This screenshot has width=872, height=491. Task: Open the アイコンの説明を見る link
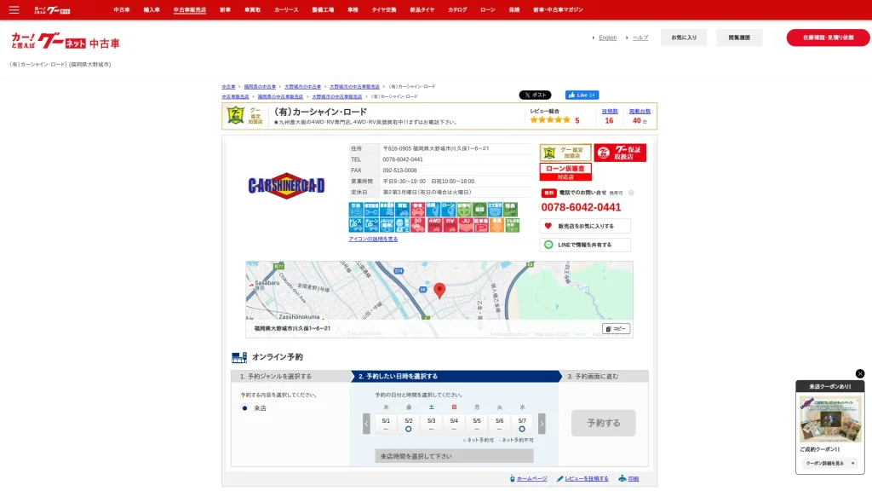(x=373, y=239)
